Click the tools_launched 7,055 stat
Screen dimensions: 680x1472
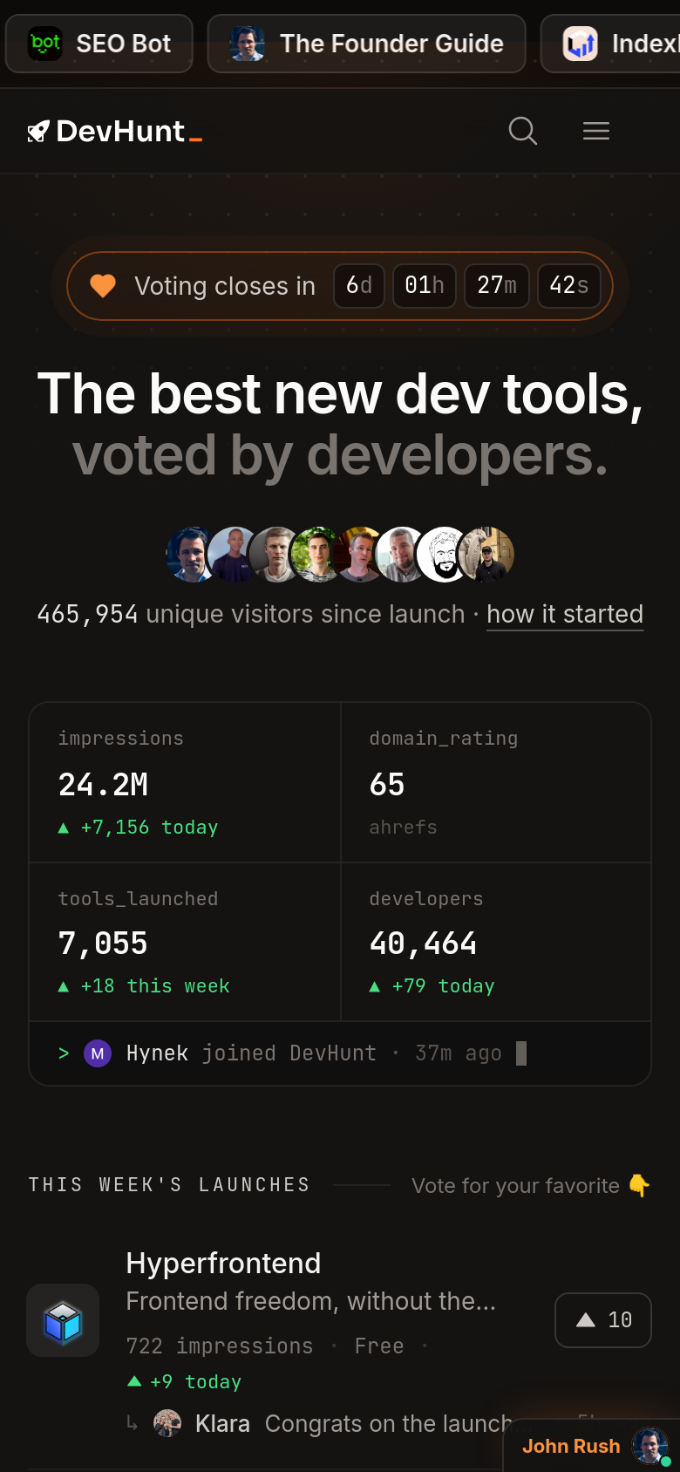pos(185,942)
